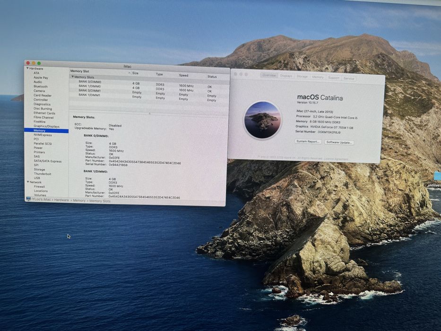Viewport: 441px width, 331px height.
Task: Select SPI in the sidebar
Action: click(x=36, y=165)
